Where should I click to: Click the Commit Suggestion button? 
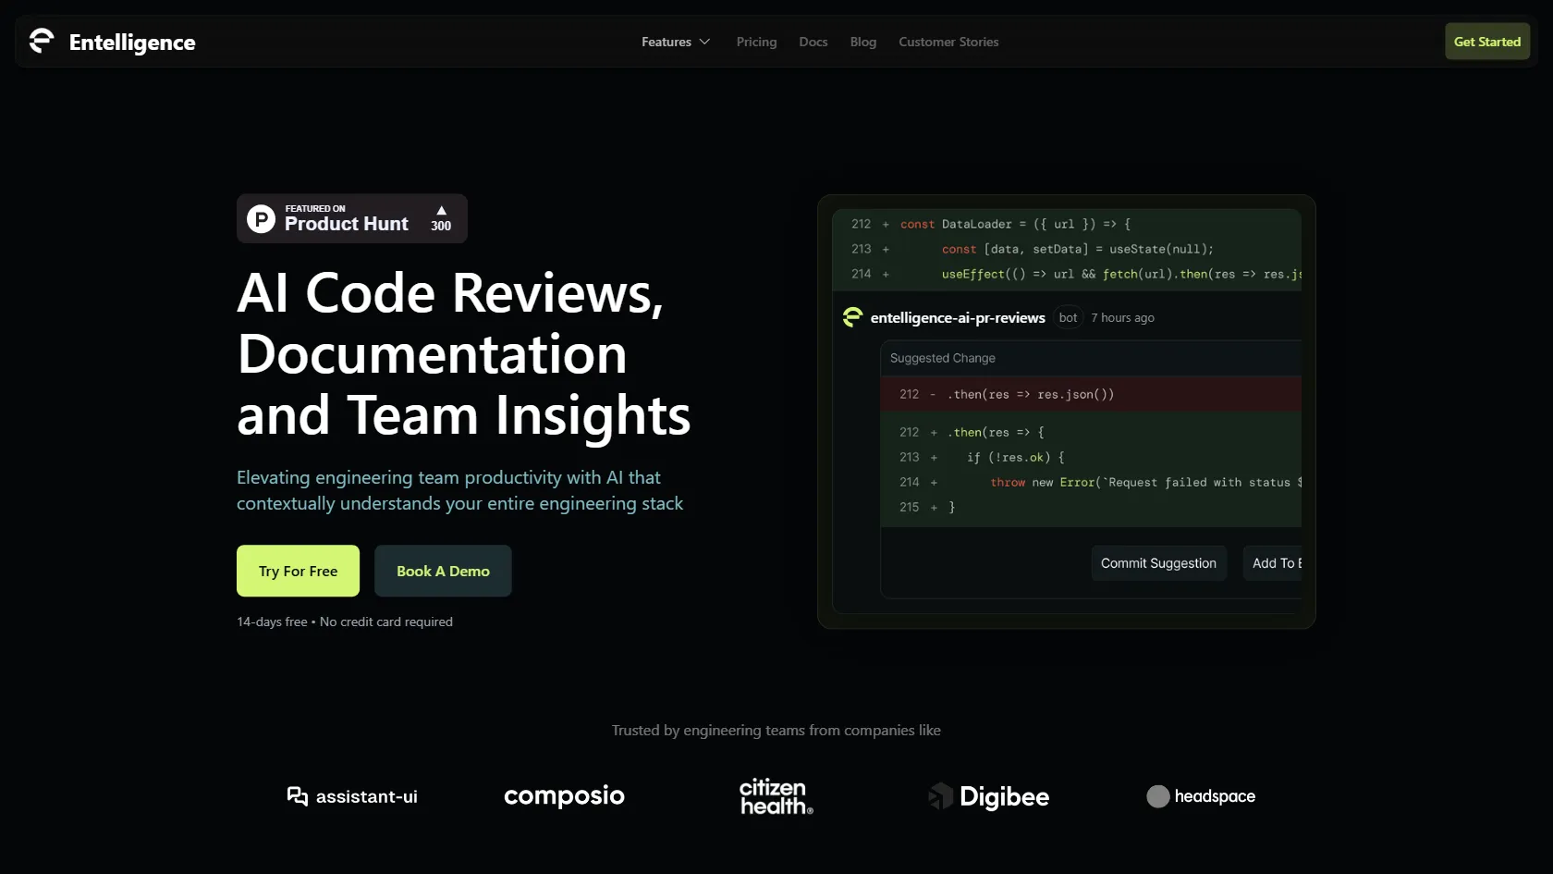[x=1158, y=563]
